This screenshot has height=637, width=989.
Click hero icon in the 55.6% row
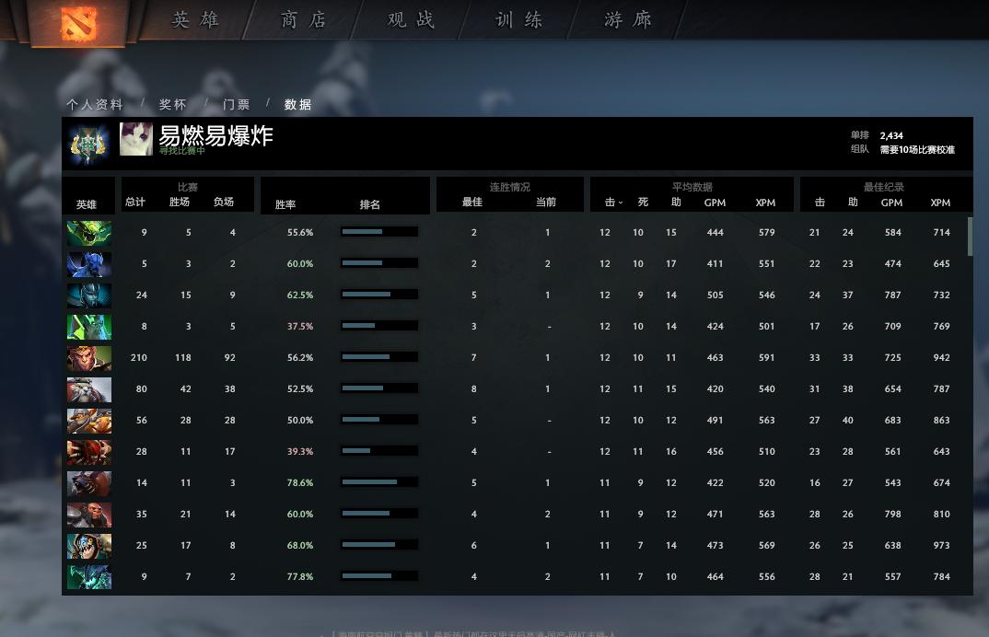[89, 233]
